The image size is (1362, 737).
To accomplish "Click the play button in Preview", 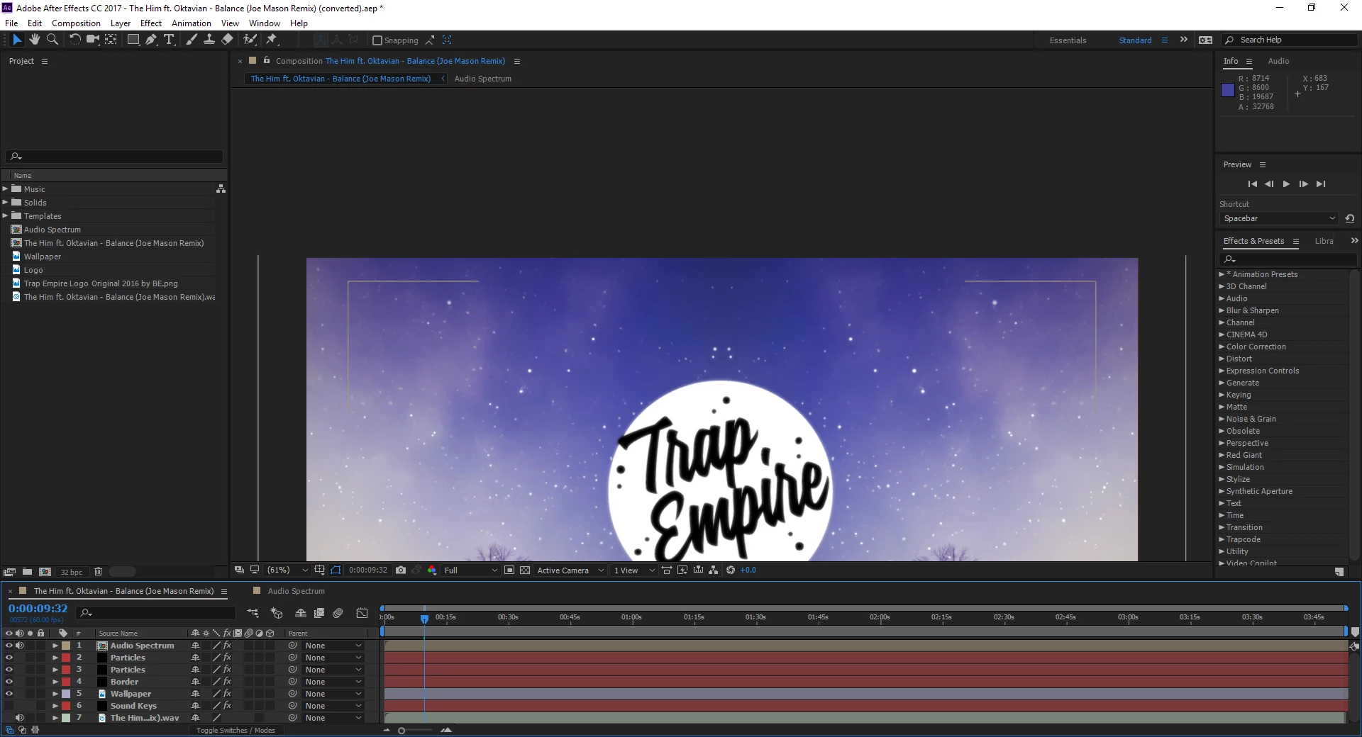I will [x=1286, y=184].
